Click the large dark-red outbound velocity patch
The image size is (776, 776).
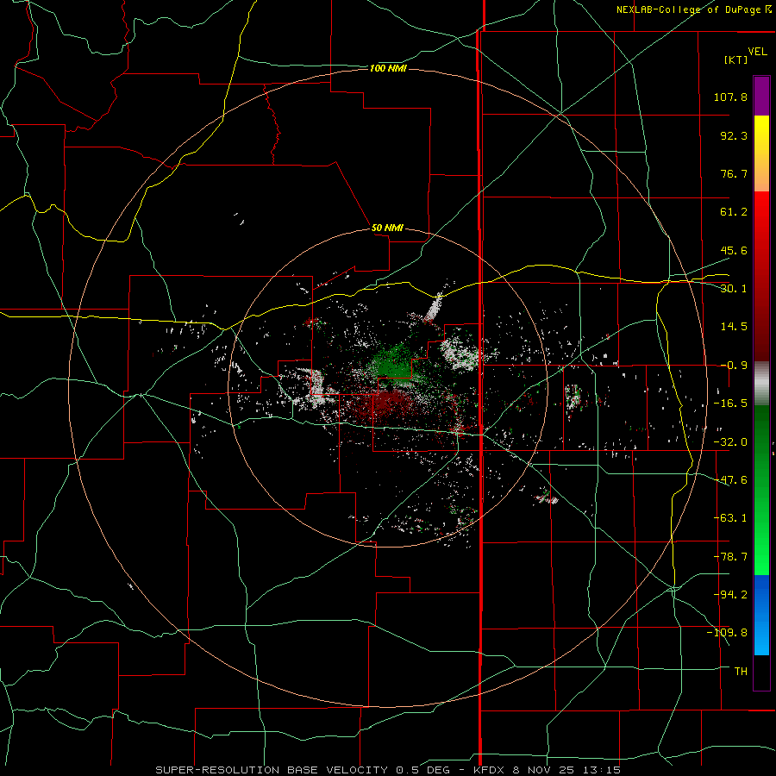click(386, 402)
